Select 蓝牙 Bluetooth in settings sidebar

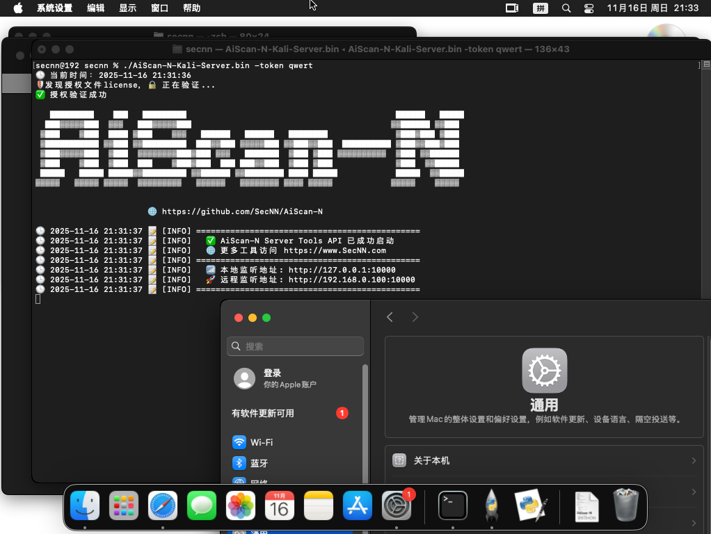tap(295, 463)
